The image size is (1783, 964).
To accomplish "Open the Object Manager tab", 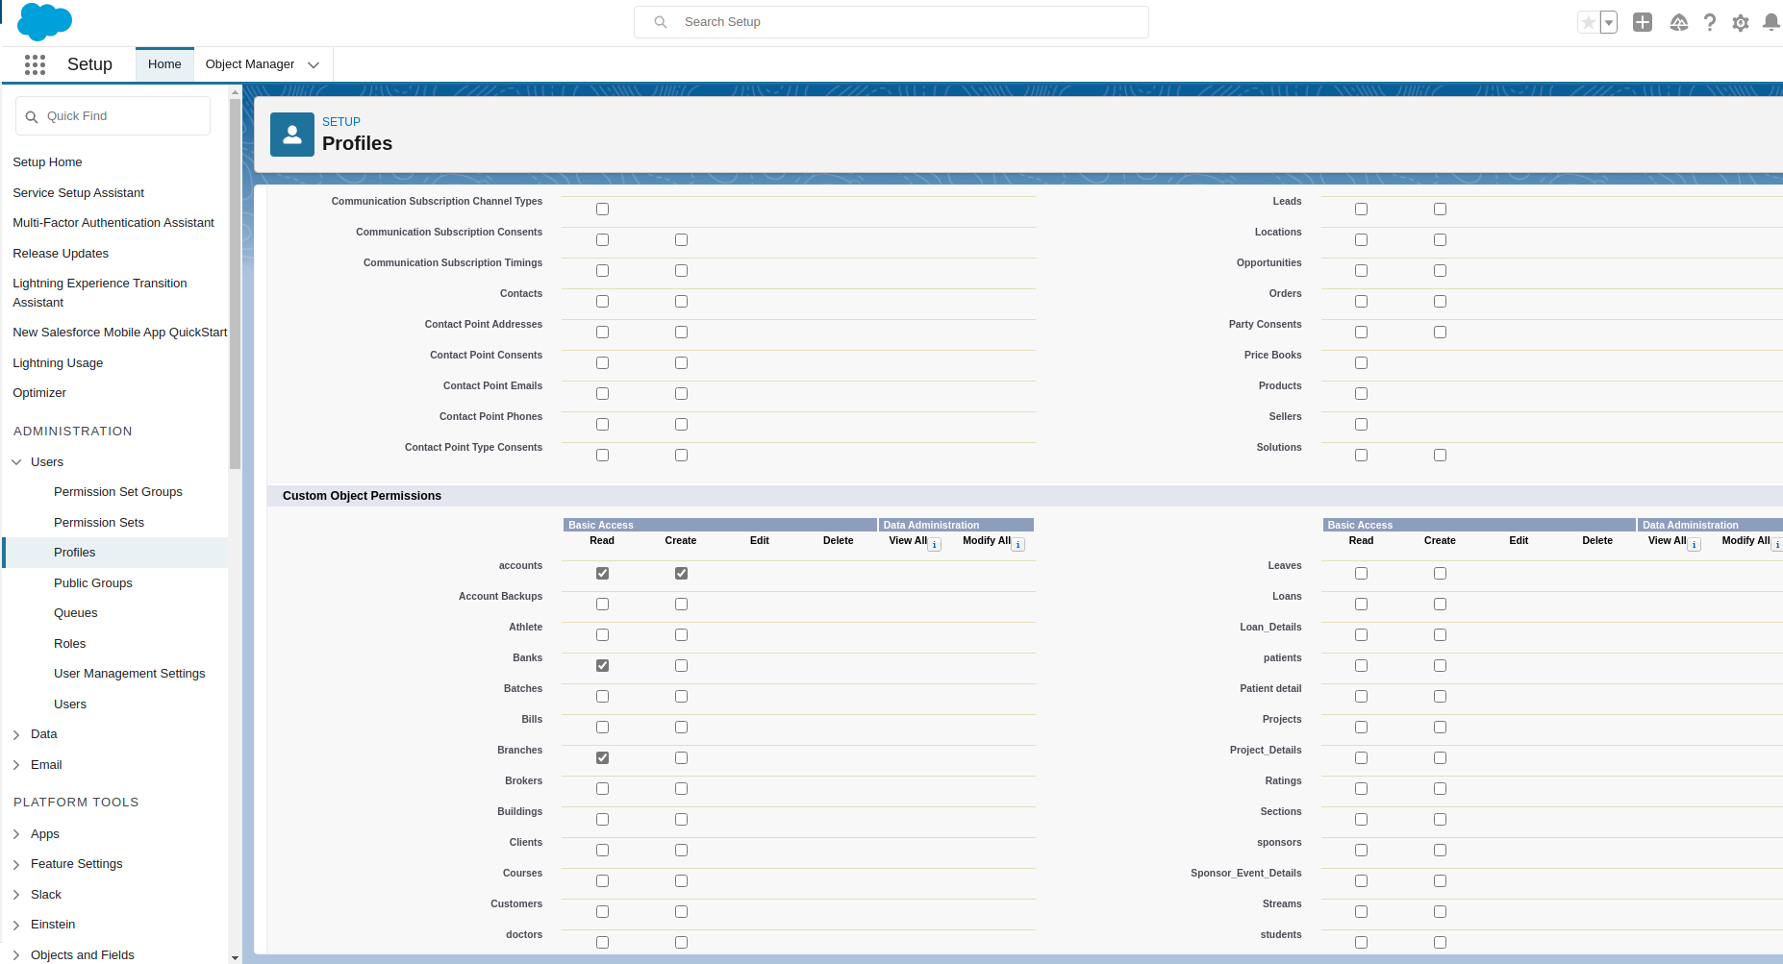I will pos(250,64).
